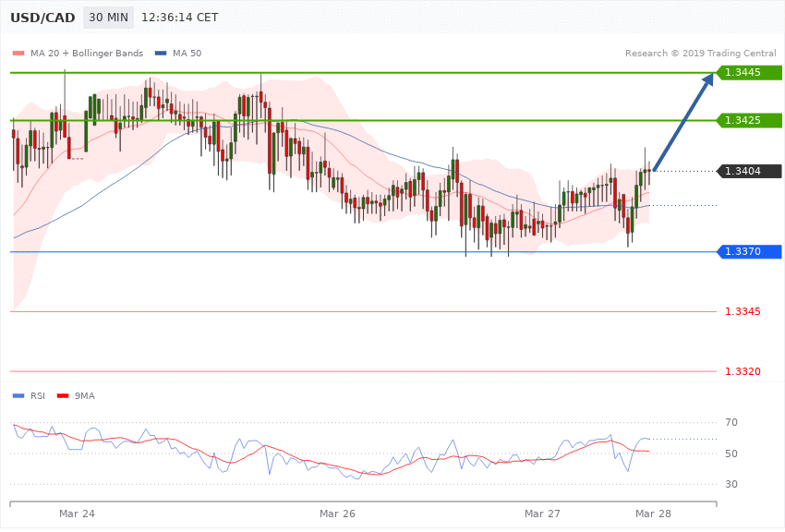Select the 30 MIN timeframe label
Viewport: 785px width, 532px height.
point(109,18)
